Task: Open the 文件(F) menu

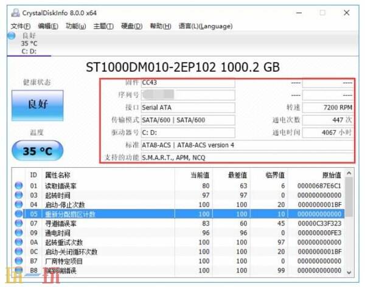Action: coord(21,26)
